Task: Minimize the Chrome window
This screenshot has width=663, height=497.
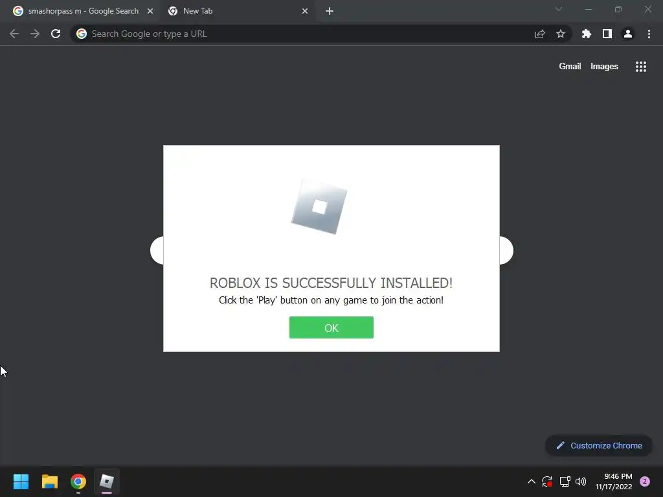Action: point(589,9)
